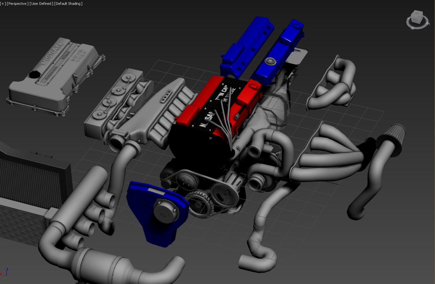Open the [User Defined] viewport menu
This screenshot has width=435, height=284.
[x=41, y=4]
